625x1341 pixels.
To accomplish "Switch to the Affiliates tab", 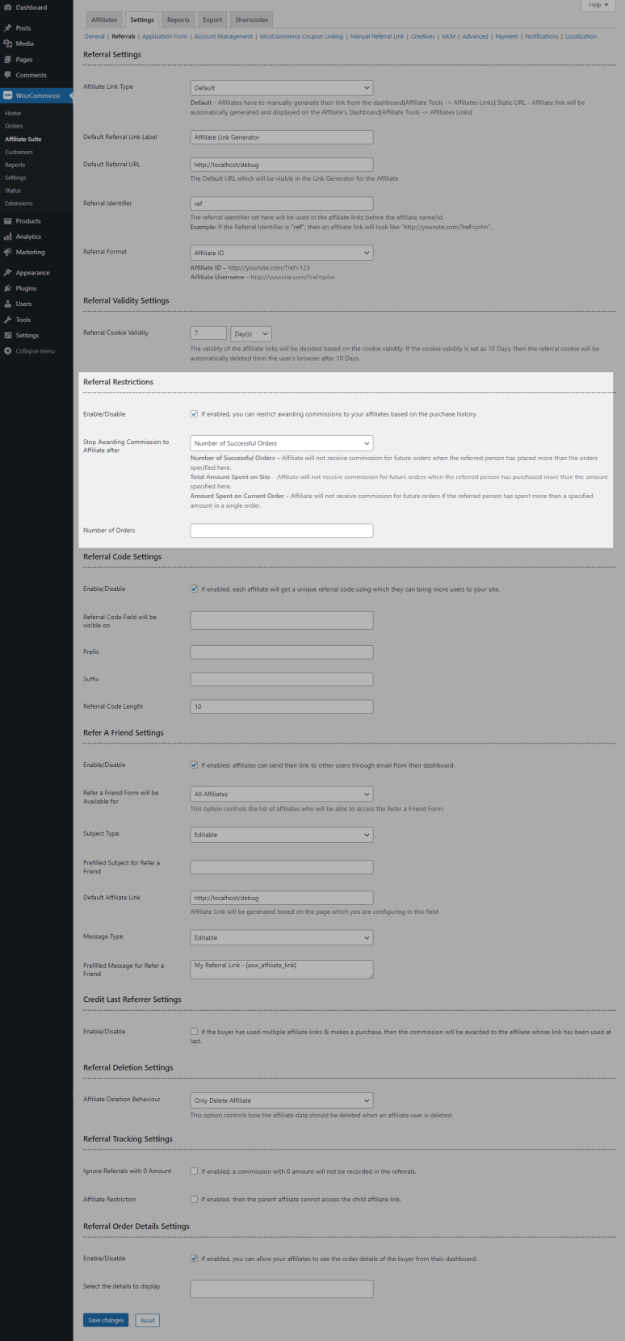I will coord(104,19).
